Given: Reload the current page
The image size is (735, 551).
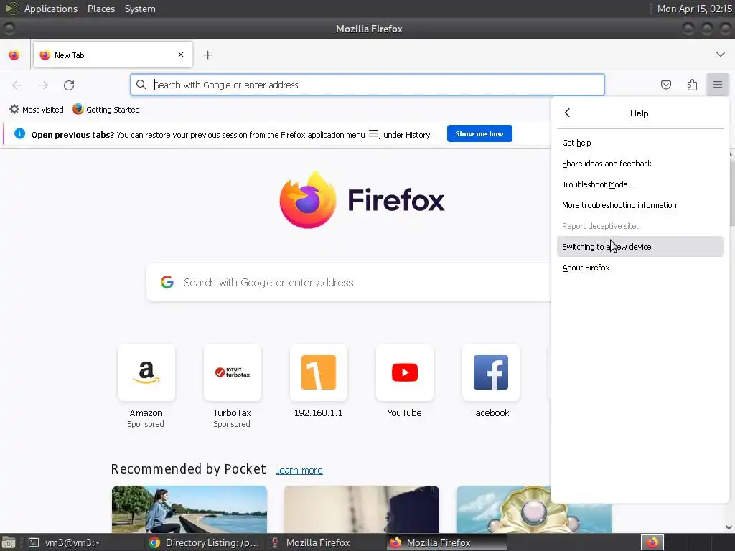Looking at the screenshot, I should [69, 85].
